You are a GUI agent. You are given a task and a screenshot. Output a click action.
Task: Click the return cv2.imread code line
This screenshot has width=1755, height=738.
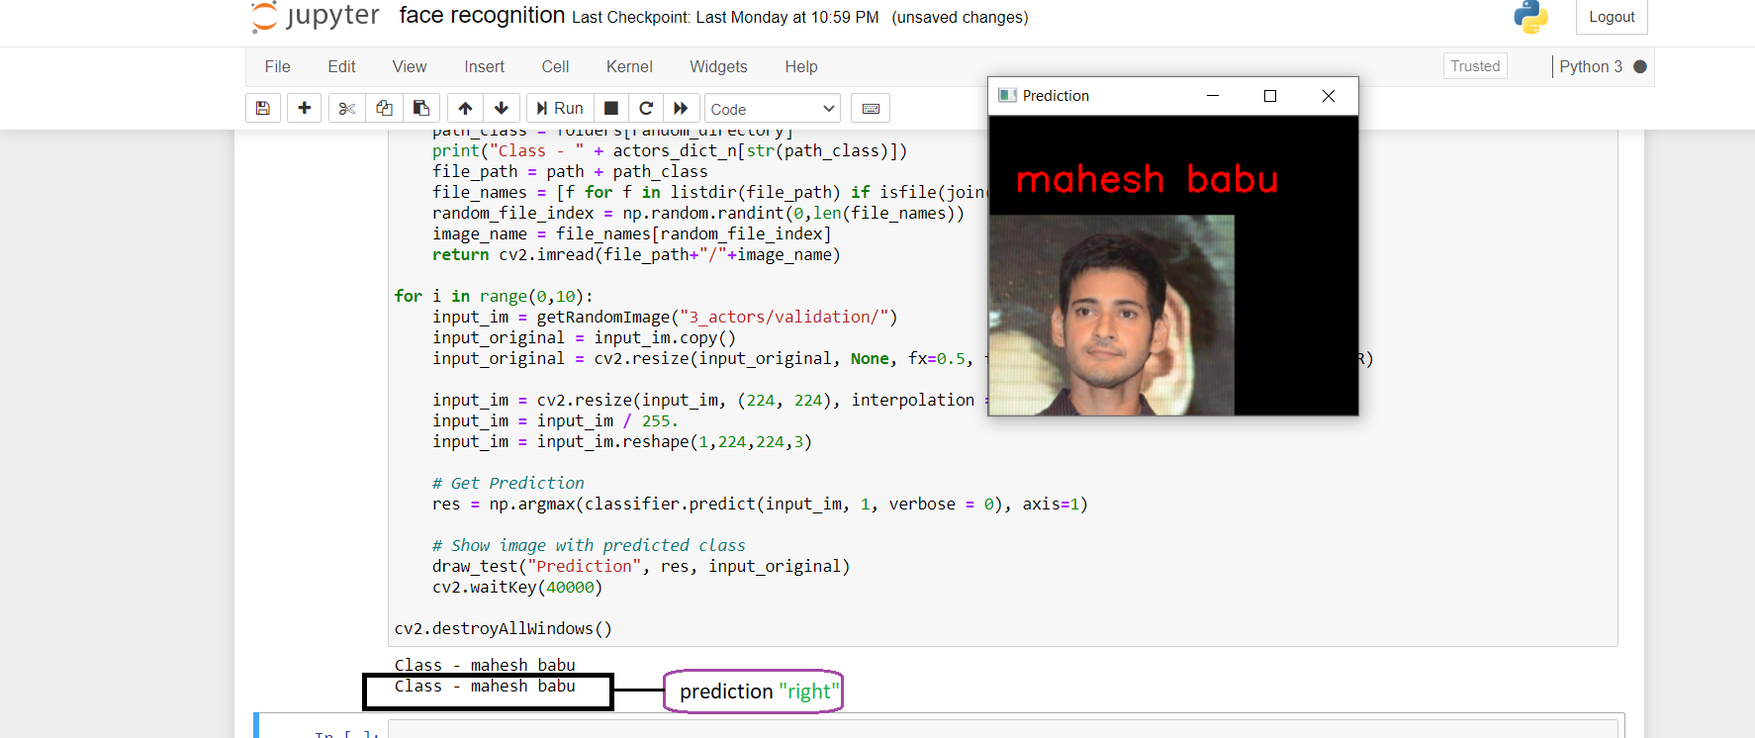pos(636,254)
